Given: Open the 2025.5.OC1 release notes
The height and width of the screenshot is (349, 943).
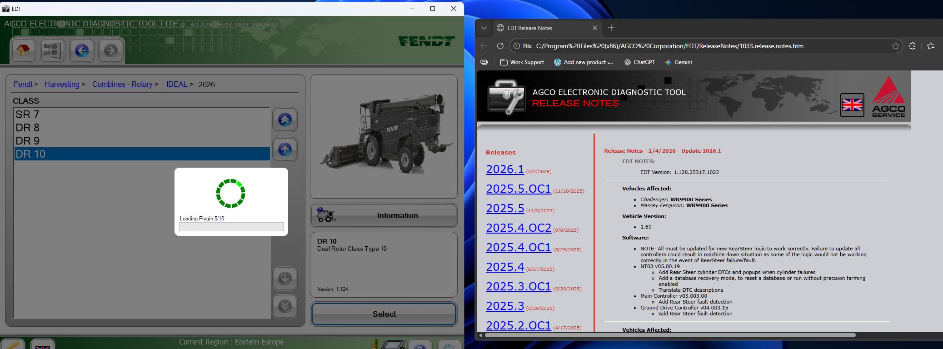Looking at the screenshot, I should (x=519, y=189).
